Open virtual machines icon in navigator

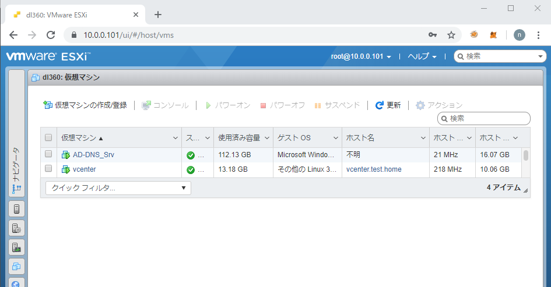[x=16, y=266]
